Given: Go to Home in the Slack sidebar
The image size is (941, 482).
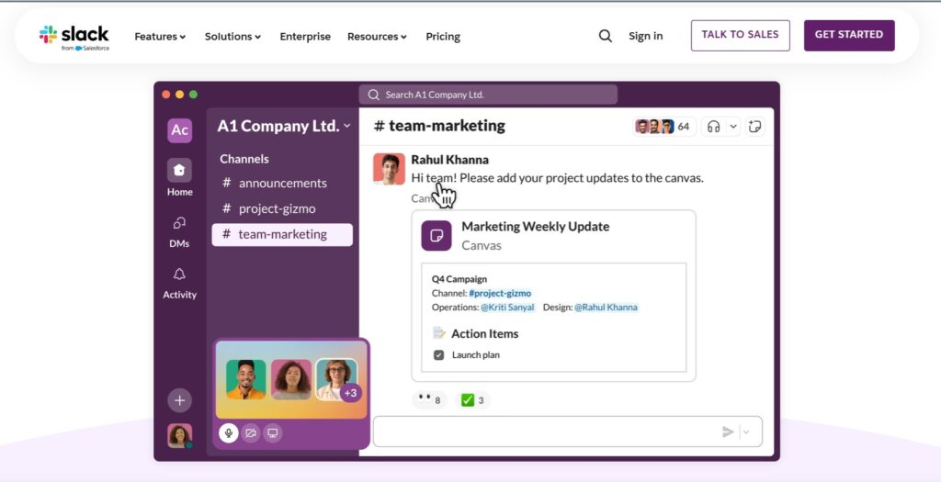Looking at the screenshot, I should pyautogui.click(x=179, y=177).
